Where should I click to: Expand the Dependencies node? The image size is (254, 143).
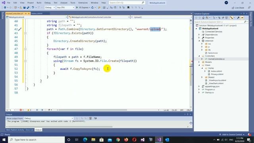199,35
